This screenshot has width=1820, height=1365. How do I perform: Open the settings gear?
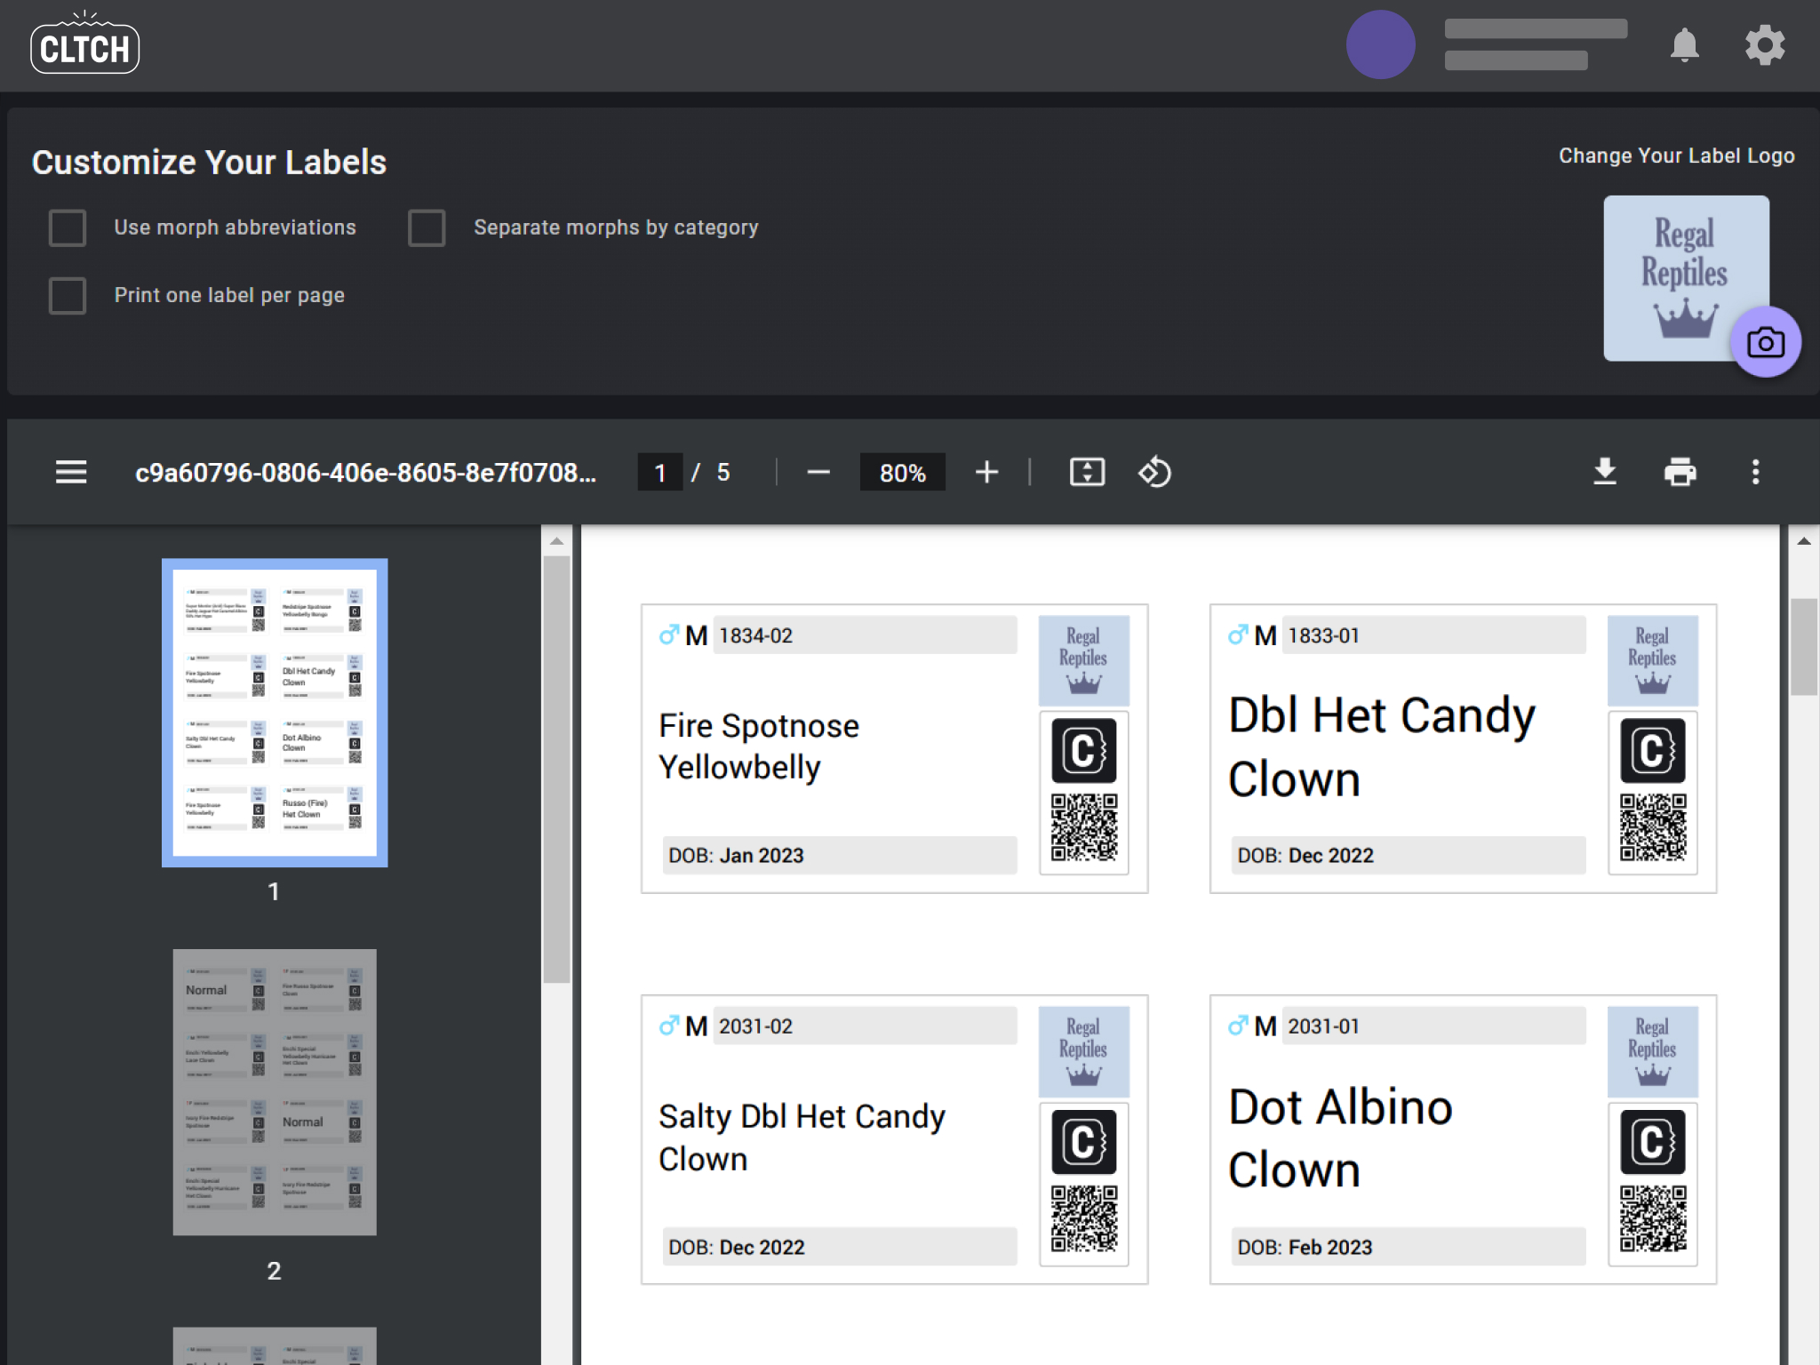pos(1764,45)
